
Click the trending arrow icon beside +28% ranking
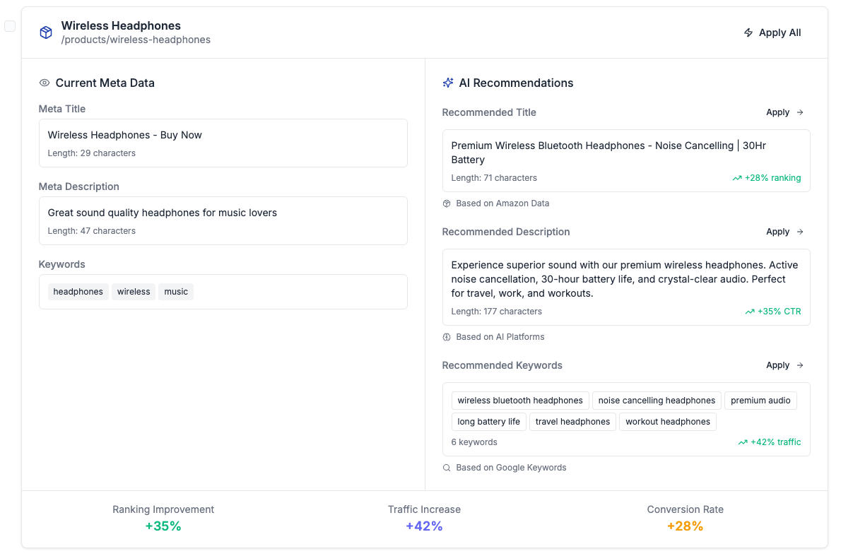tap(737, 178)
